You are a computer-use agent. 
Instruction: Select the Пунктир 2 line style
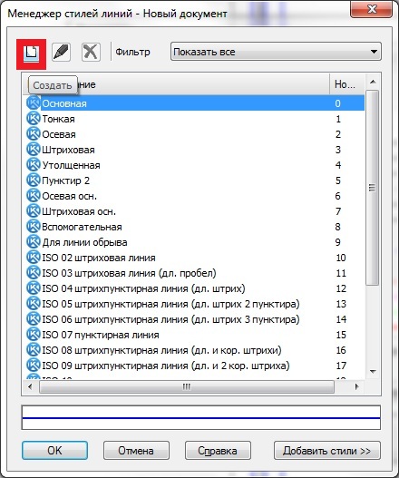(195, 180)
